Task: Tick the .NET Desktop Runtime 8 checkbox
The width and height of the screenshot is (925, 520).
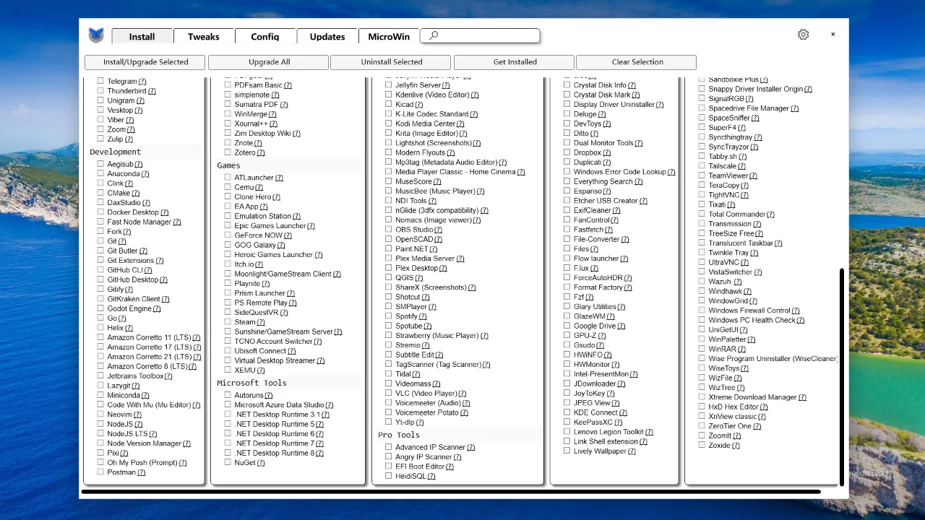Action: tap(228, 453)
